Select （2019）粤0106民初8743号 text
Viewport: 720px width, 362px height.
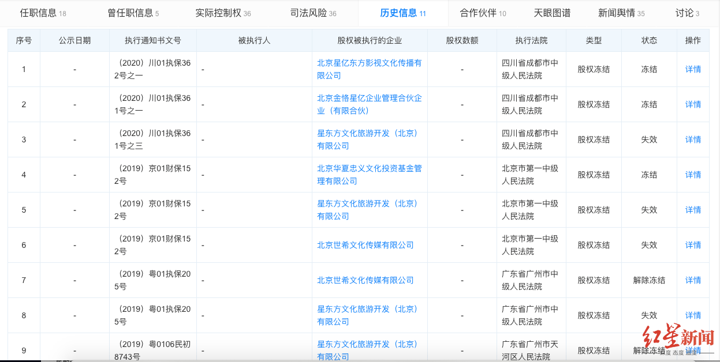click(153, 350)
